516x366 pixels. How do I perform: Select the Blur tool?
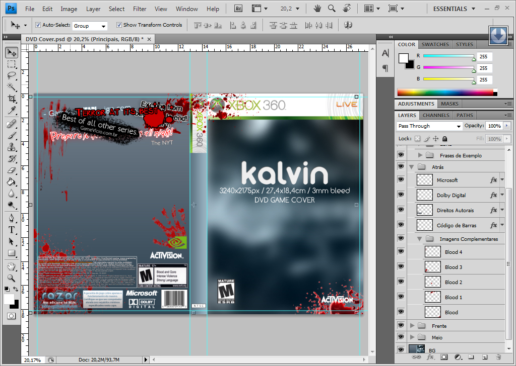12,194
